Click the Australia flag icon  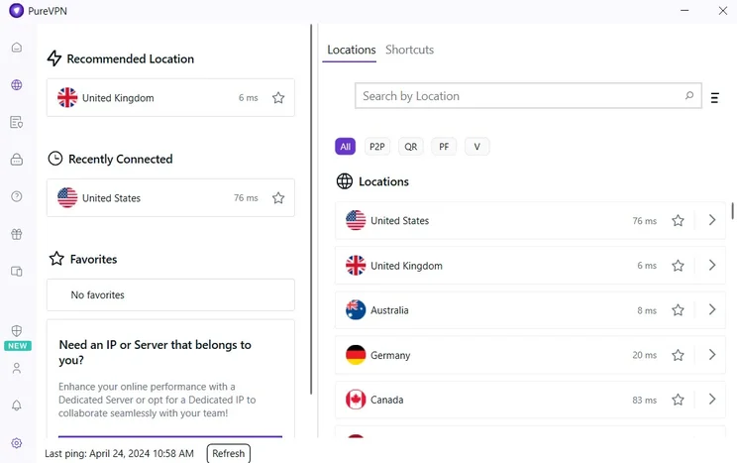pyautogui.click(x=356, y=310)
